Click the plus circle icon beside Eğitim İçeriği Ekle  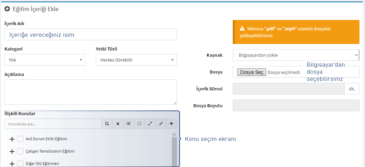click(7, 9)
